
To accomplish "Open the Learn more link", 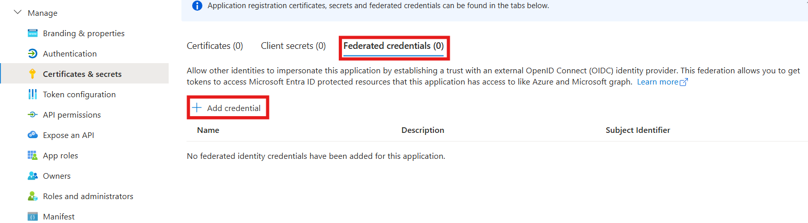I will pyautogui.click(x=662, y=82).
